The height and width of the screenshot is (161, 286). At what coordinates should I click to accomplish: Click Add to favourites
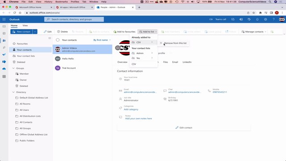[124, 32]
